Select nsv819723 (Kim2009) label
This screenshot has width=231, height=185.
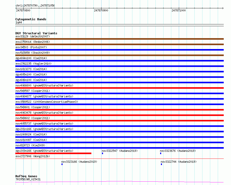[x=30, y=145]
